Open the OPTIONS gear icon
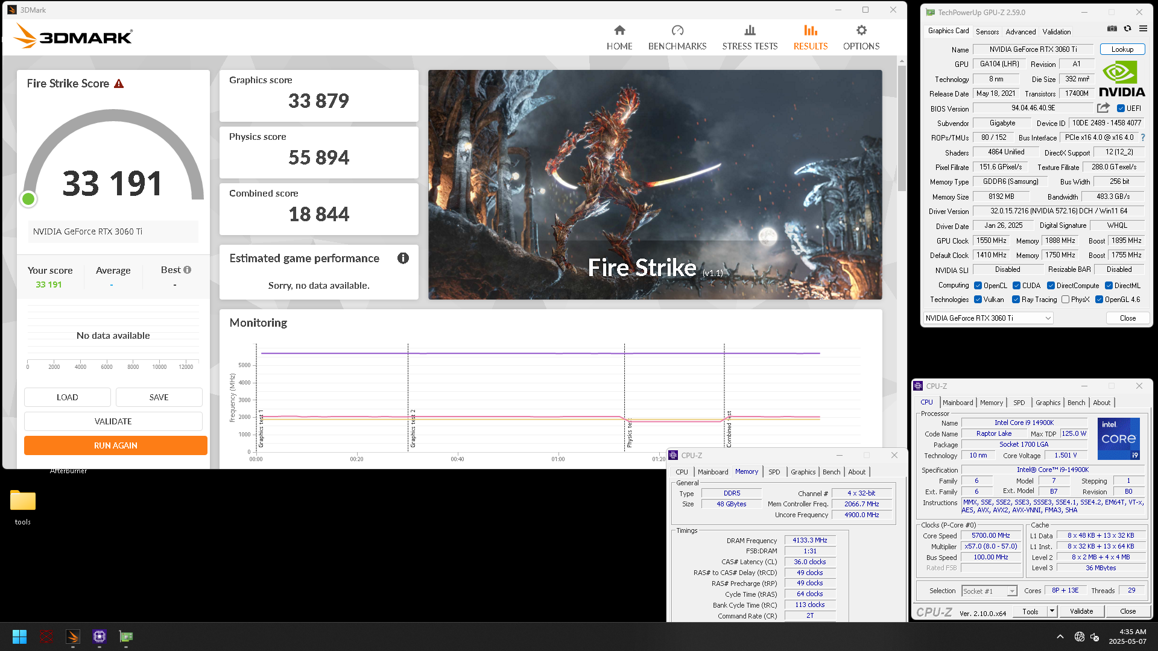 coord(861,30)
